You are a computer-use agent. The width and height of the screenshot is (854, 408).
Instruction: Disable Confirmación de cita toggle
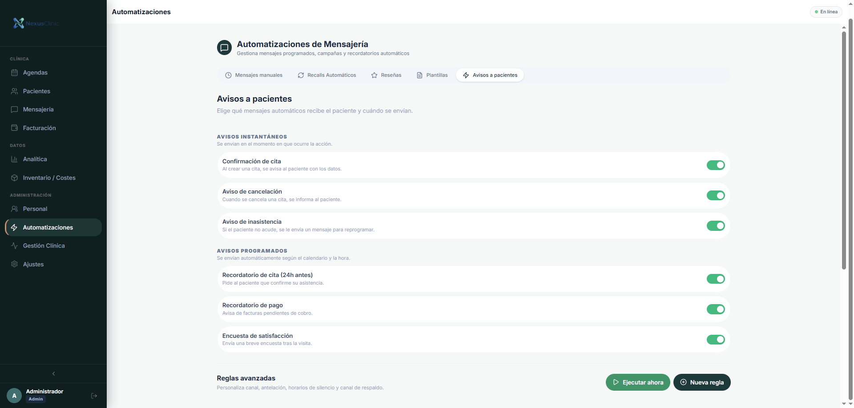click(716, 165)
